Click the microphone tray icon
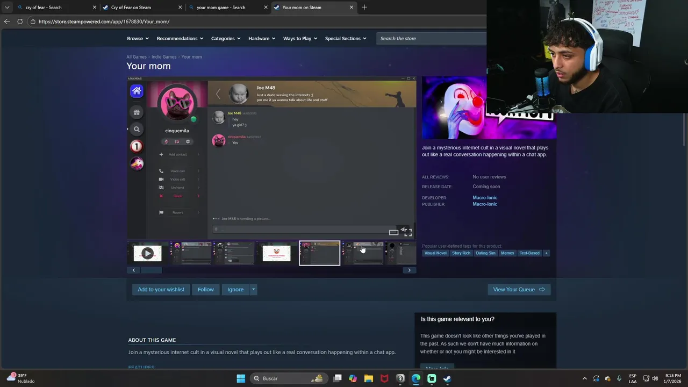688x387 pixels. [x=619, y=378]
